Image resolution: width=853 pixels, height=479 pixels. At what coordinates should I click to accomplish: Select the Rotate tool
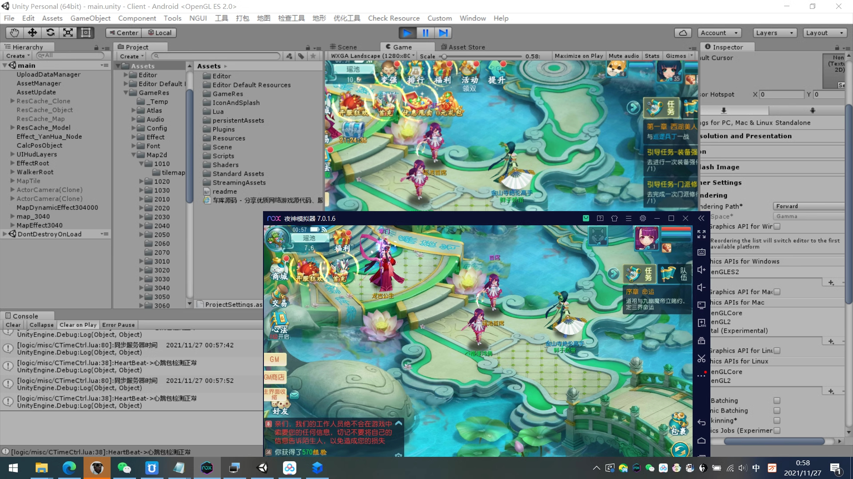click(50, 32)
